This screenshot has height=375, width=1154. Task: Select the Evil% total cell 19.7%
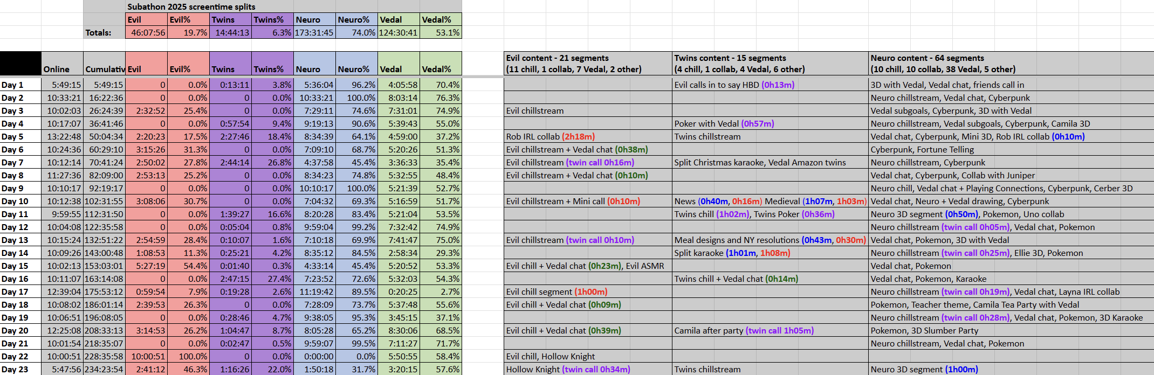click(x=188, y=32)
